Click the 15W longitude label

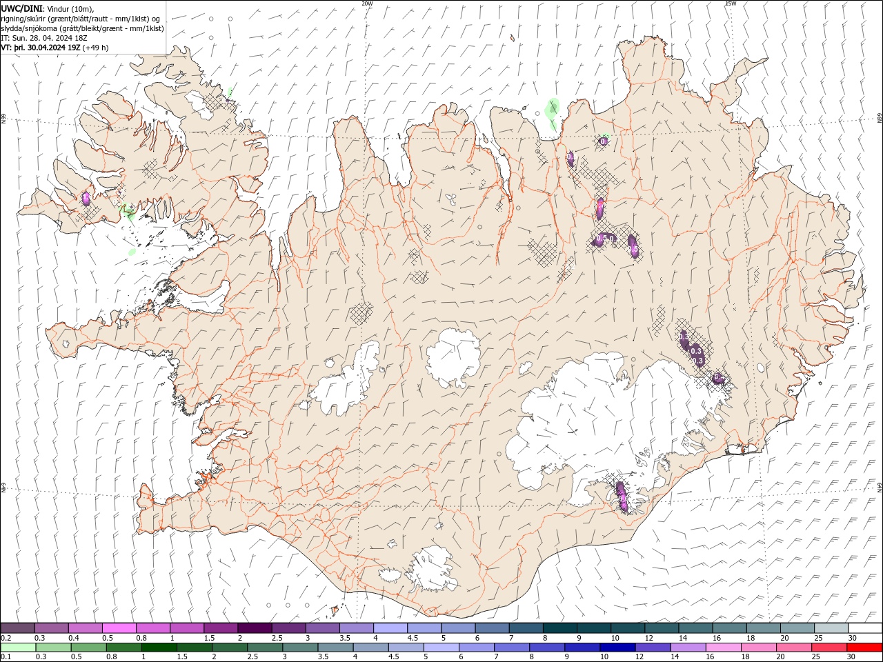[731, 3]
